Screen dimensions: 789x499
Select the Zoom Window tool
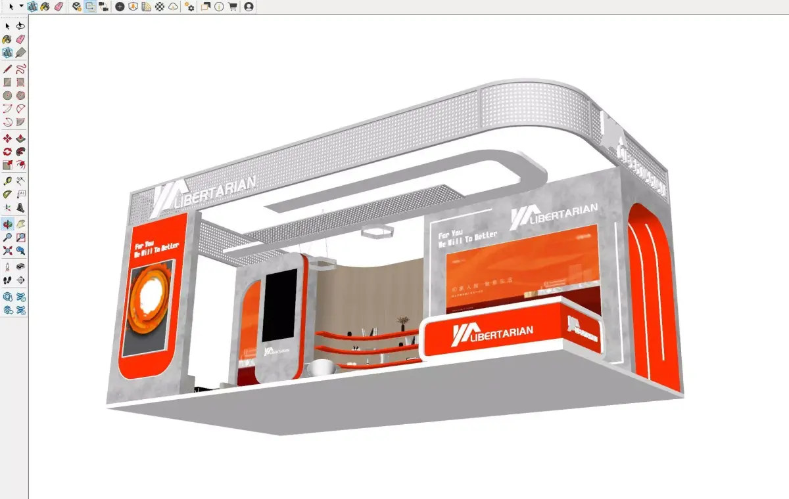pos(21,237)
